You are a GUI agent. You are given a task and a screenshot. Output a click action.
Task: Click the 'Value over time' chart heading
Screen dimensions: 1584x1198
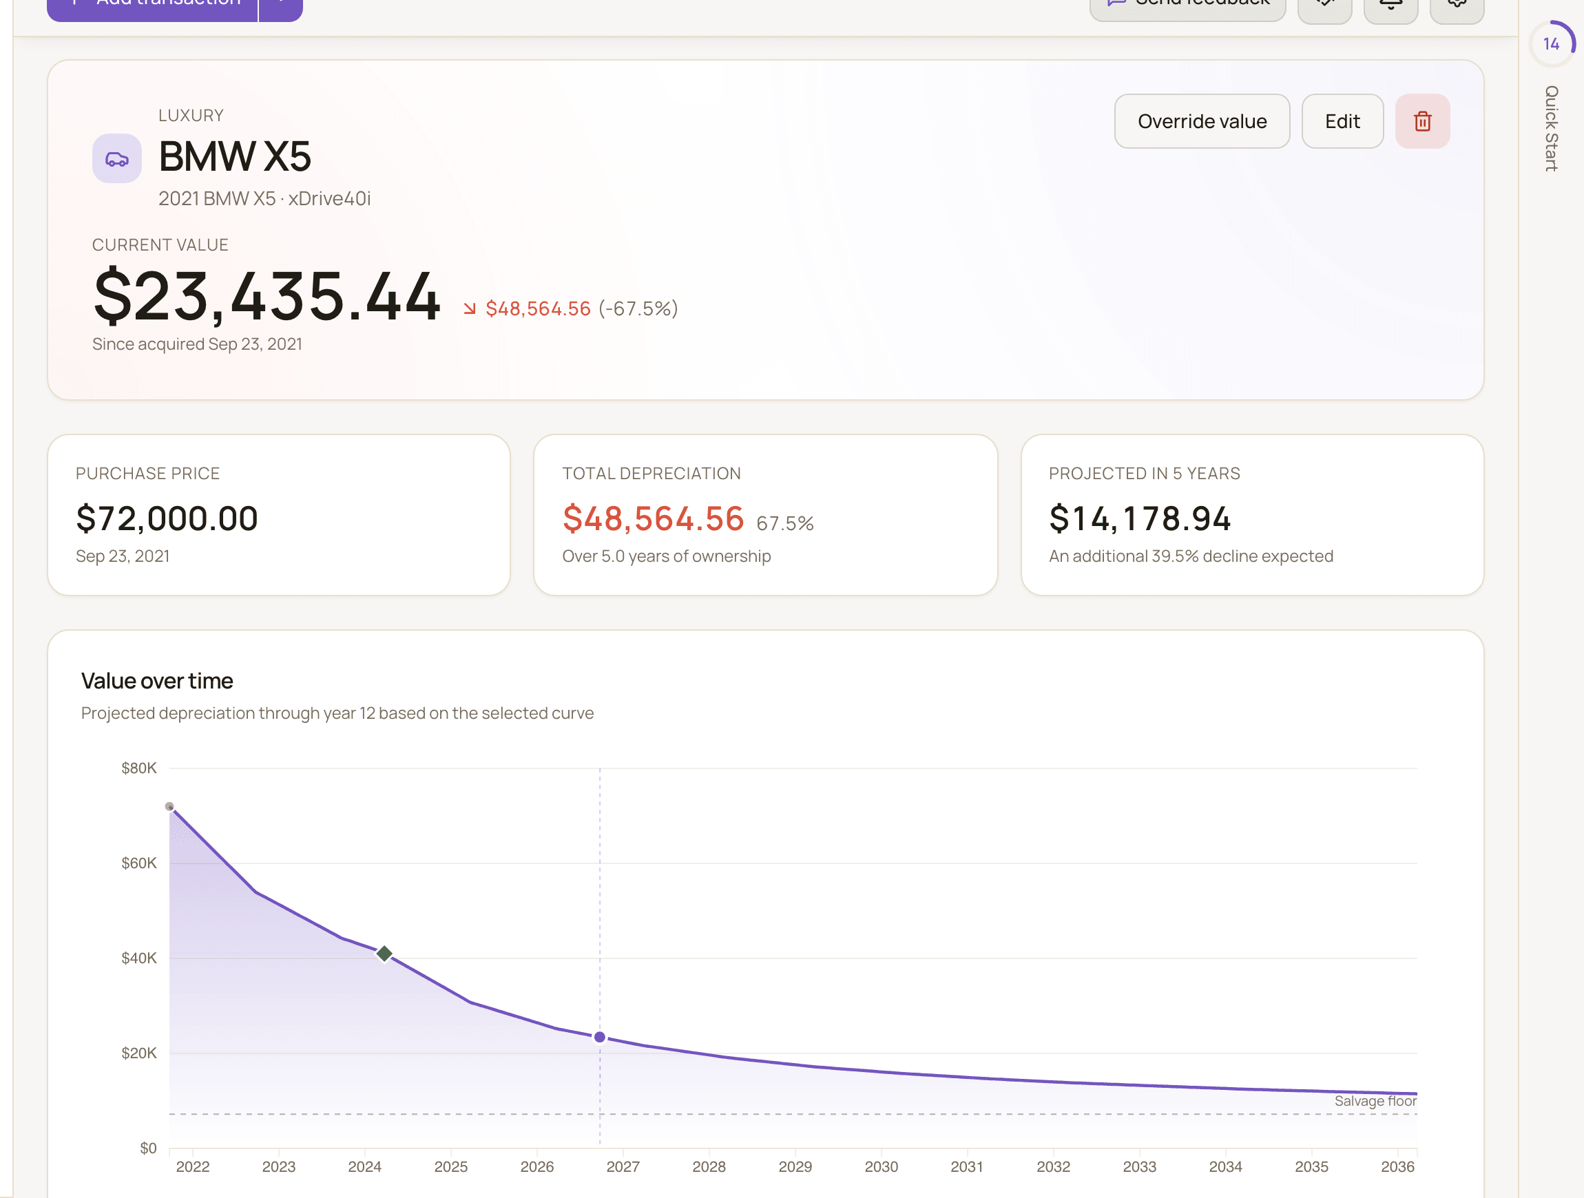[x=157, y=681]
